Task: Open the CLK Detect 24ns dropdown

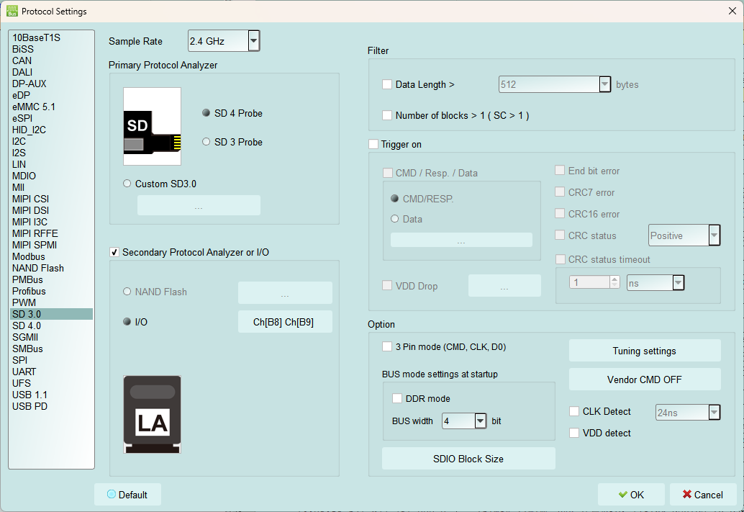Action: click(x=714, y=412)
